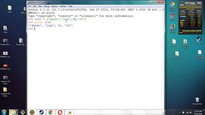
Task: Open File Explorer from the taskbar
Action: tap(13, 112)
